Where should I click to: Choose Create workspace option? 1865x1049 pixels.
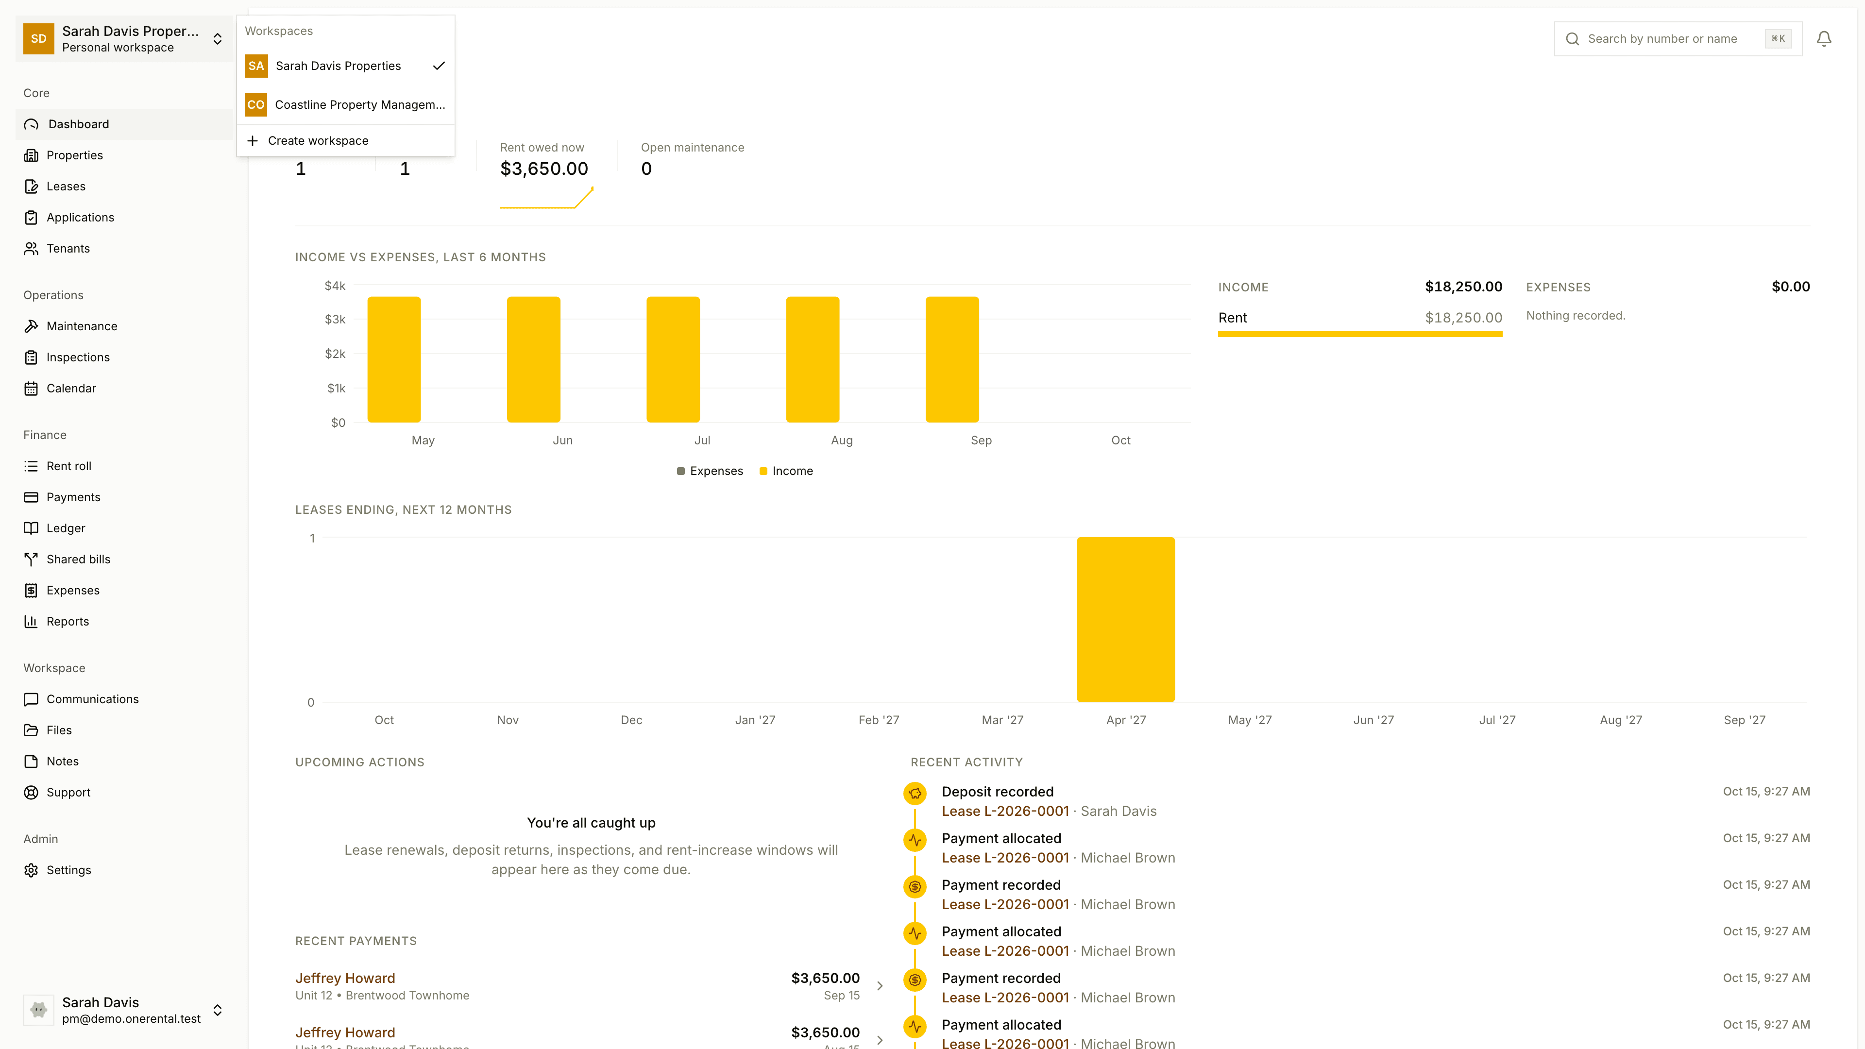coord(345,141)
